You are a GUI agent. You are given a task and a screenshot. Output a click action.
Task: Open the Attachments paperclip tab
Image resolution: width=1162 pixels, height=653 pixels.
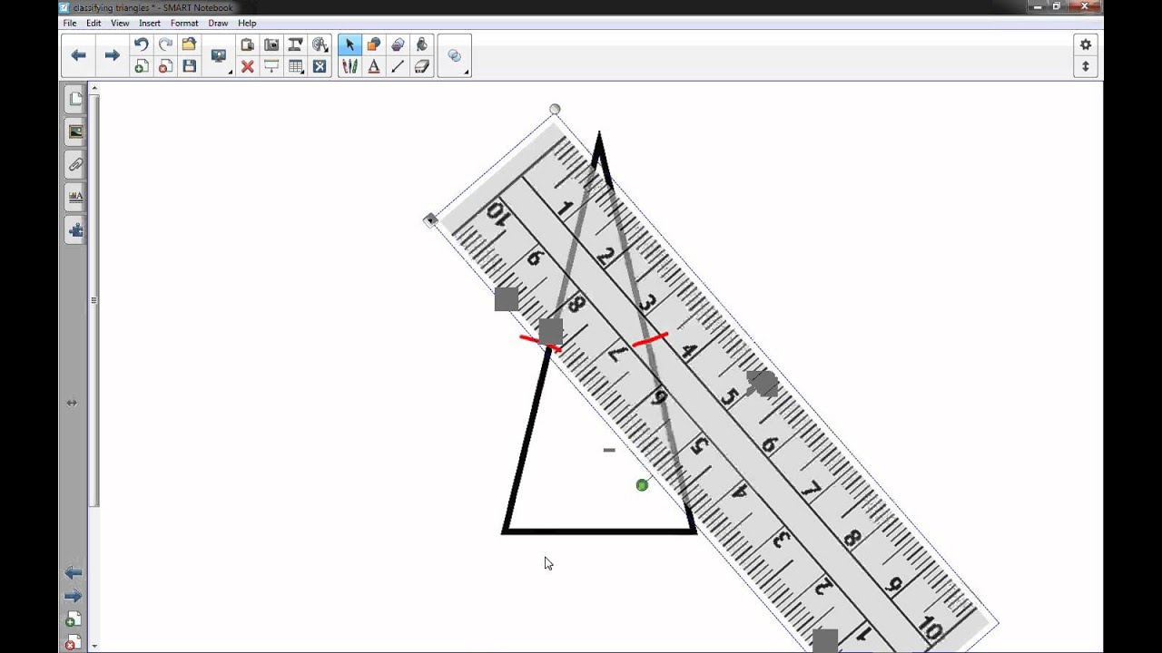click(x=75, y=165)
